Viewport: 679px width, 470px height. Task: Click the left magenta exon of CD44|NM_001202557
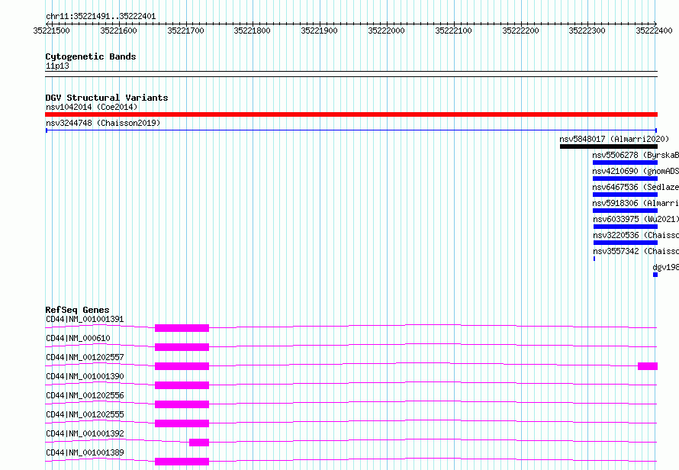(x=182, y=366)
